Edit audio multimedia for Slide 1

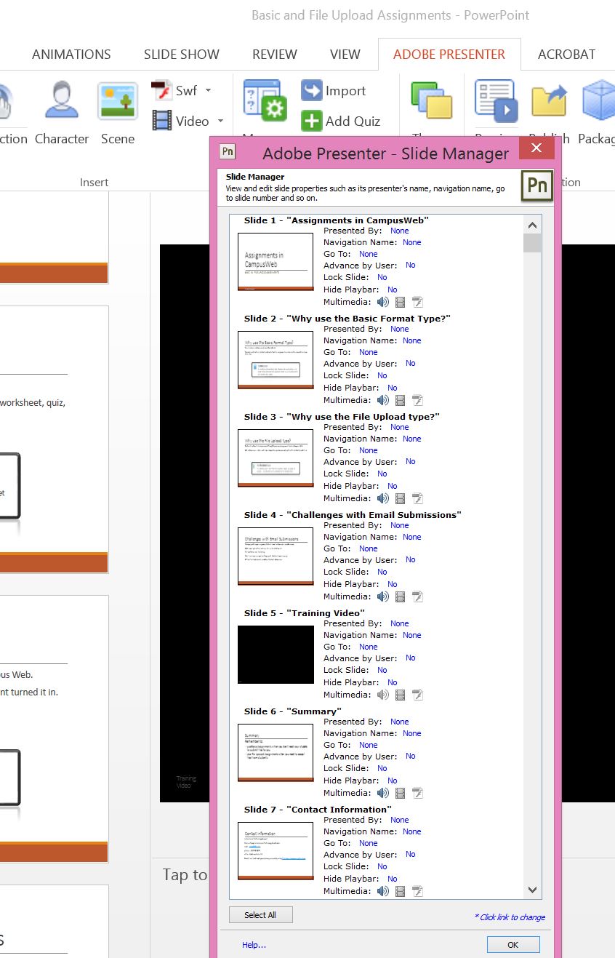pyautogui.click(x=383, y=301)
